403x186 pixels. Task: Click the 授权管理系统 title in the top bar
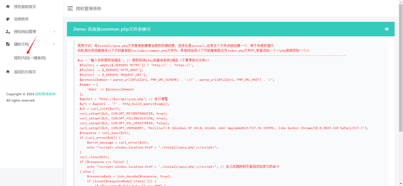coord(89,8)
